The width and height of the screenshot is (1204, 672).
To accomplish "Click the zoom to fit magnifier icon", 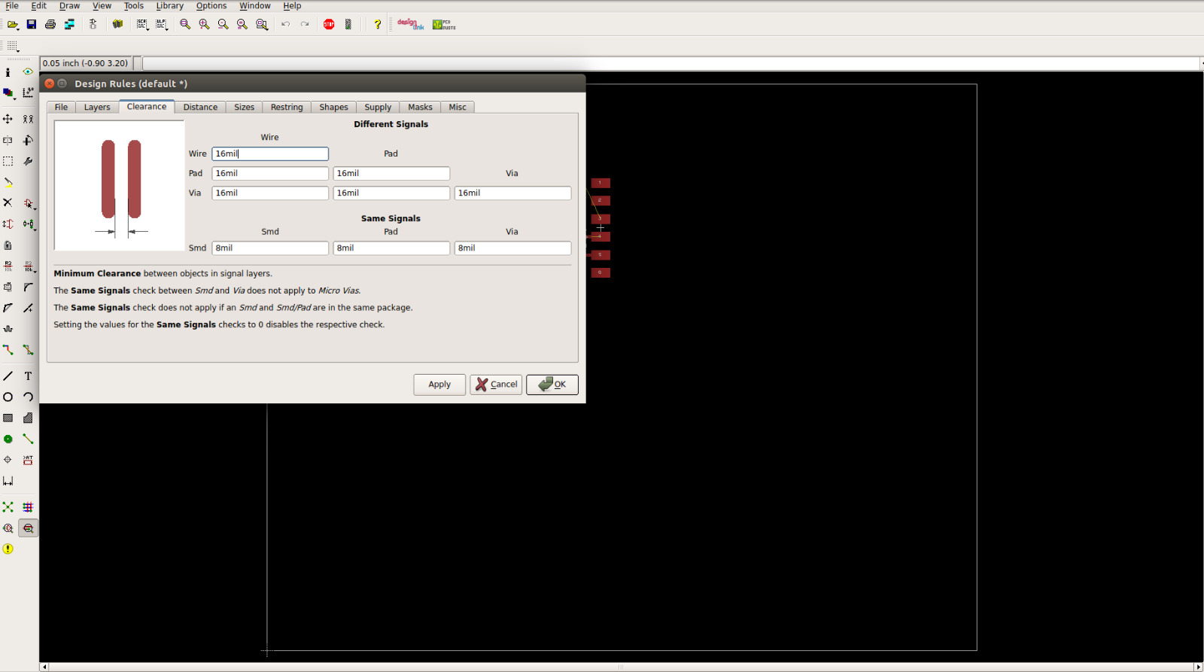I will (185, 24).
